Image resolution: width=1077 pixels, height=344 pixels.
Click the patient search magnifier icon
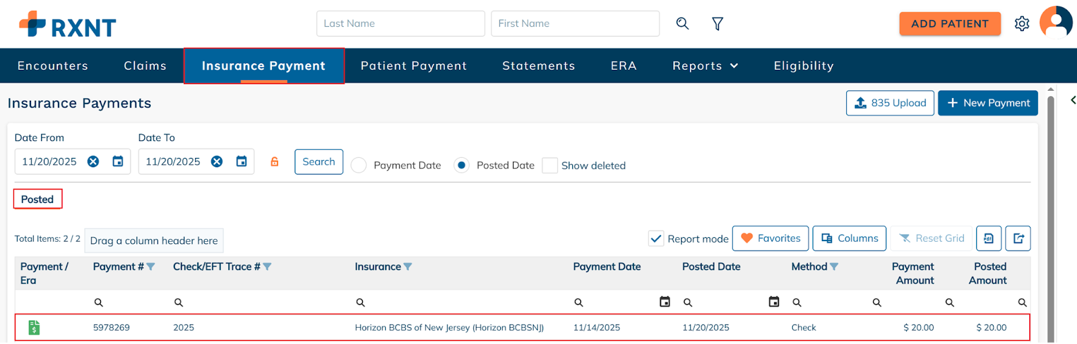click(682, 24)
